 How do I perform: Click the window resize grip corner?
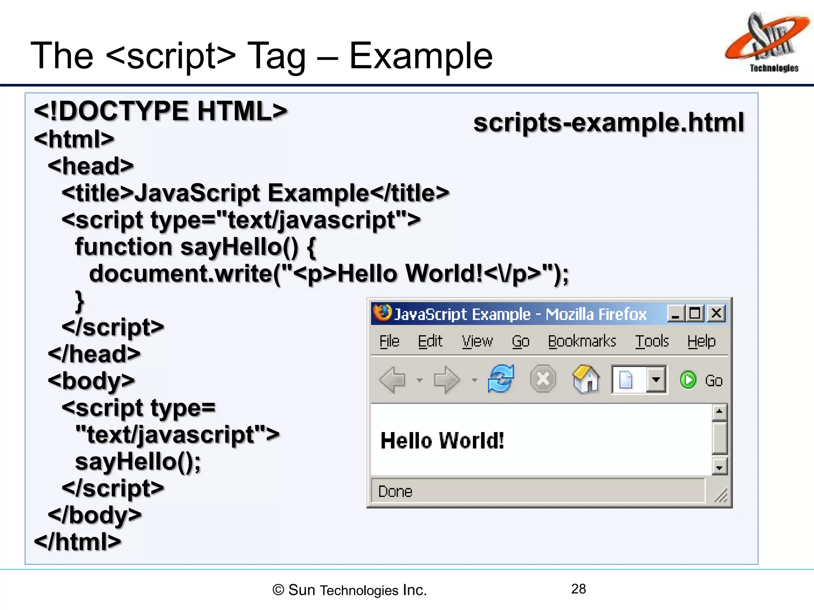(x=720, y=495)
